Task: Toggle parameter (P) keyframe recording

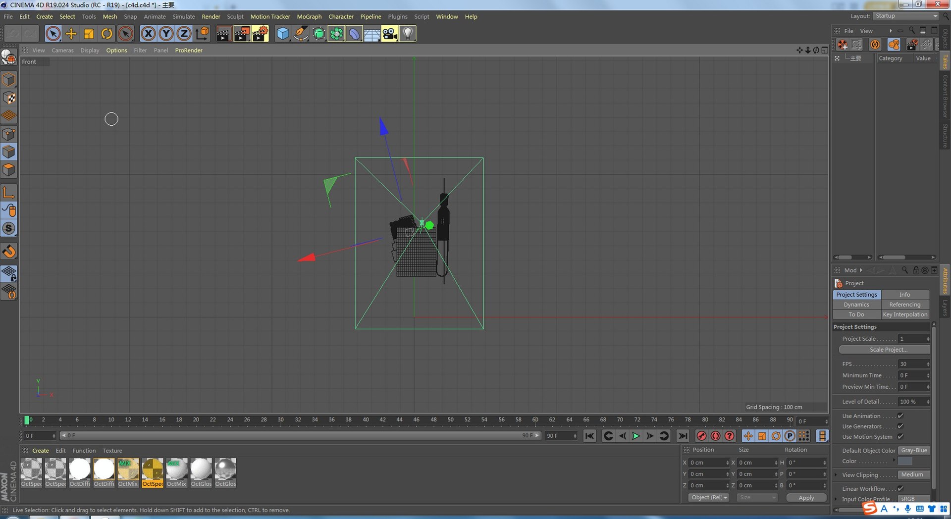Action: [x=790, y=436]
